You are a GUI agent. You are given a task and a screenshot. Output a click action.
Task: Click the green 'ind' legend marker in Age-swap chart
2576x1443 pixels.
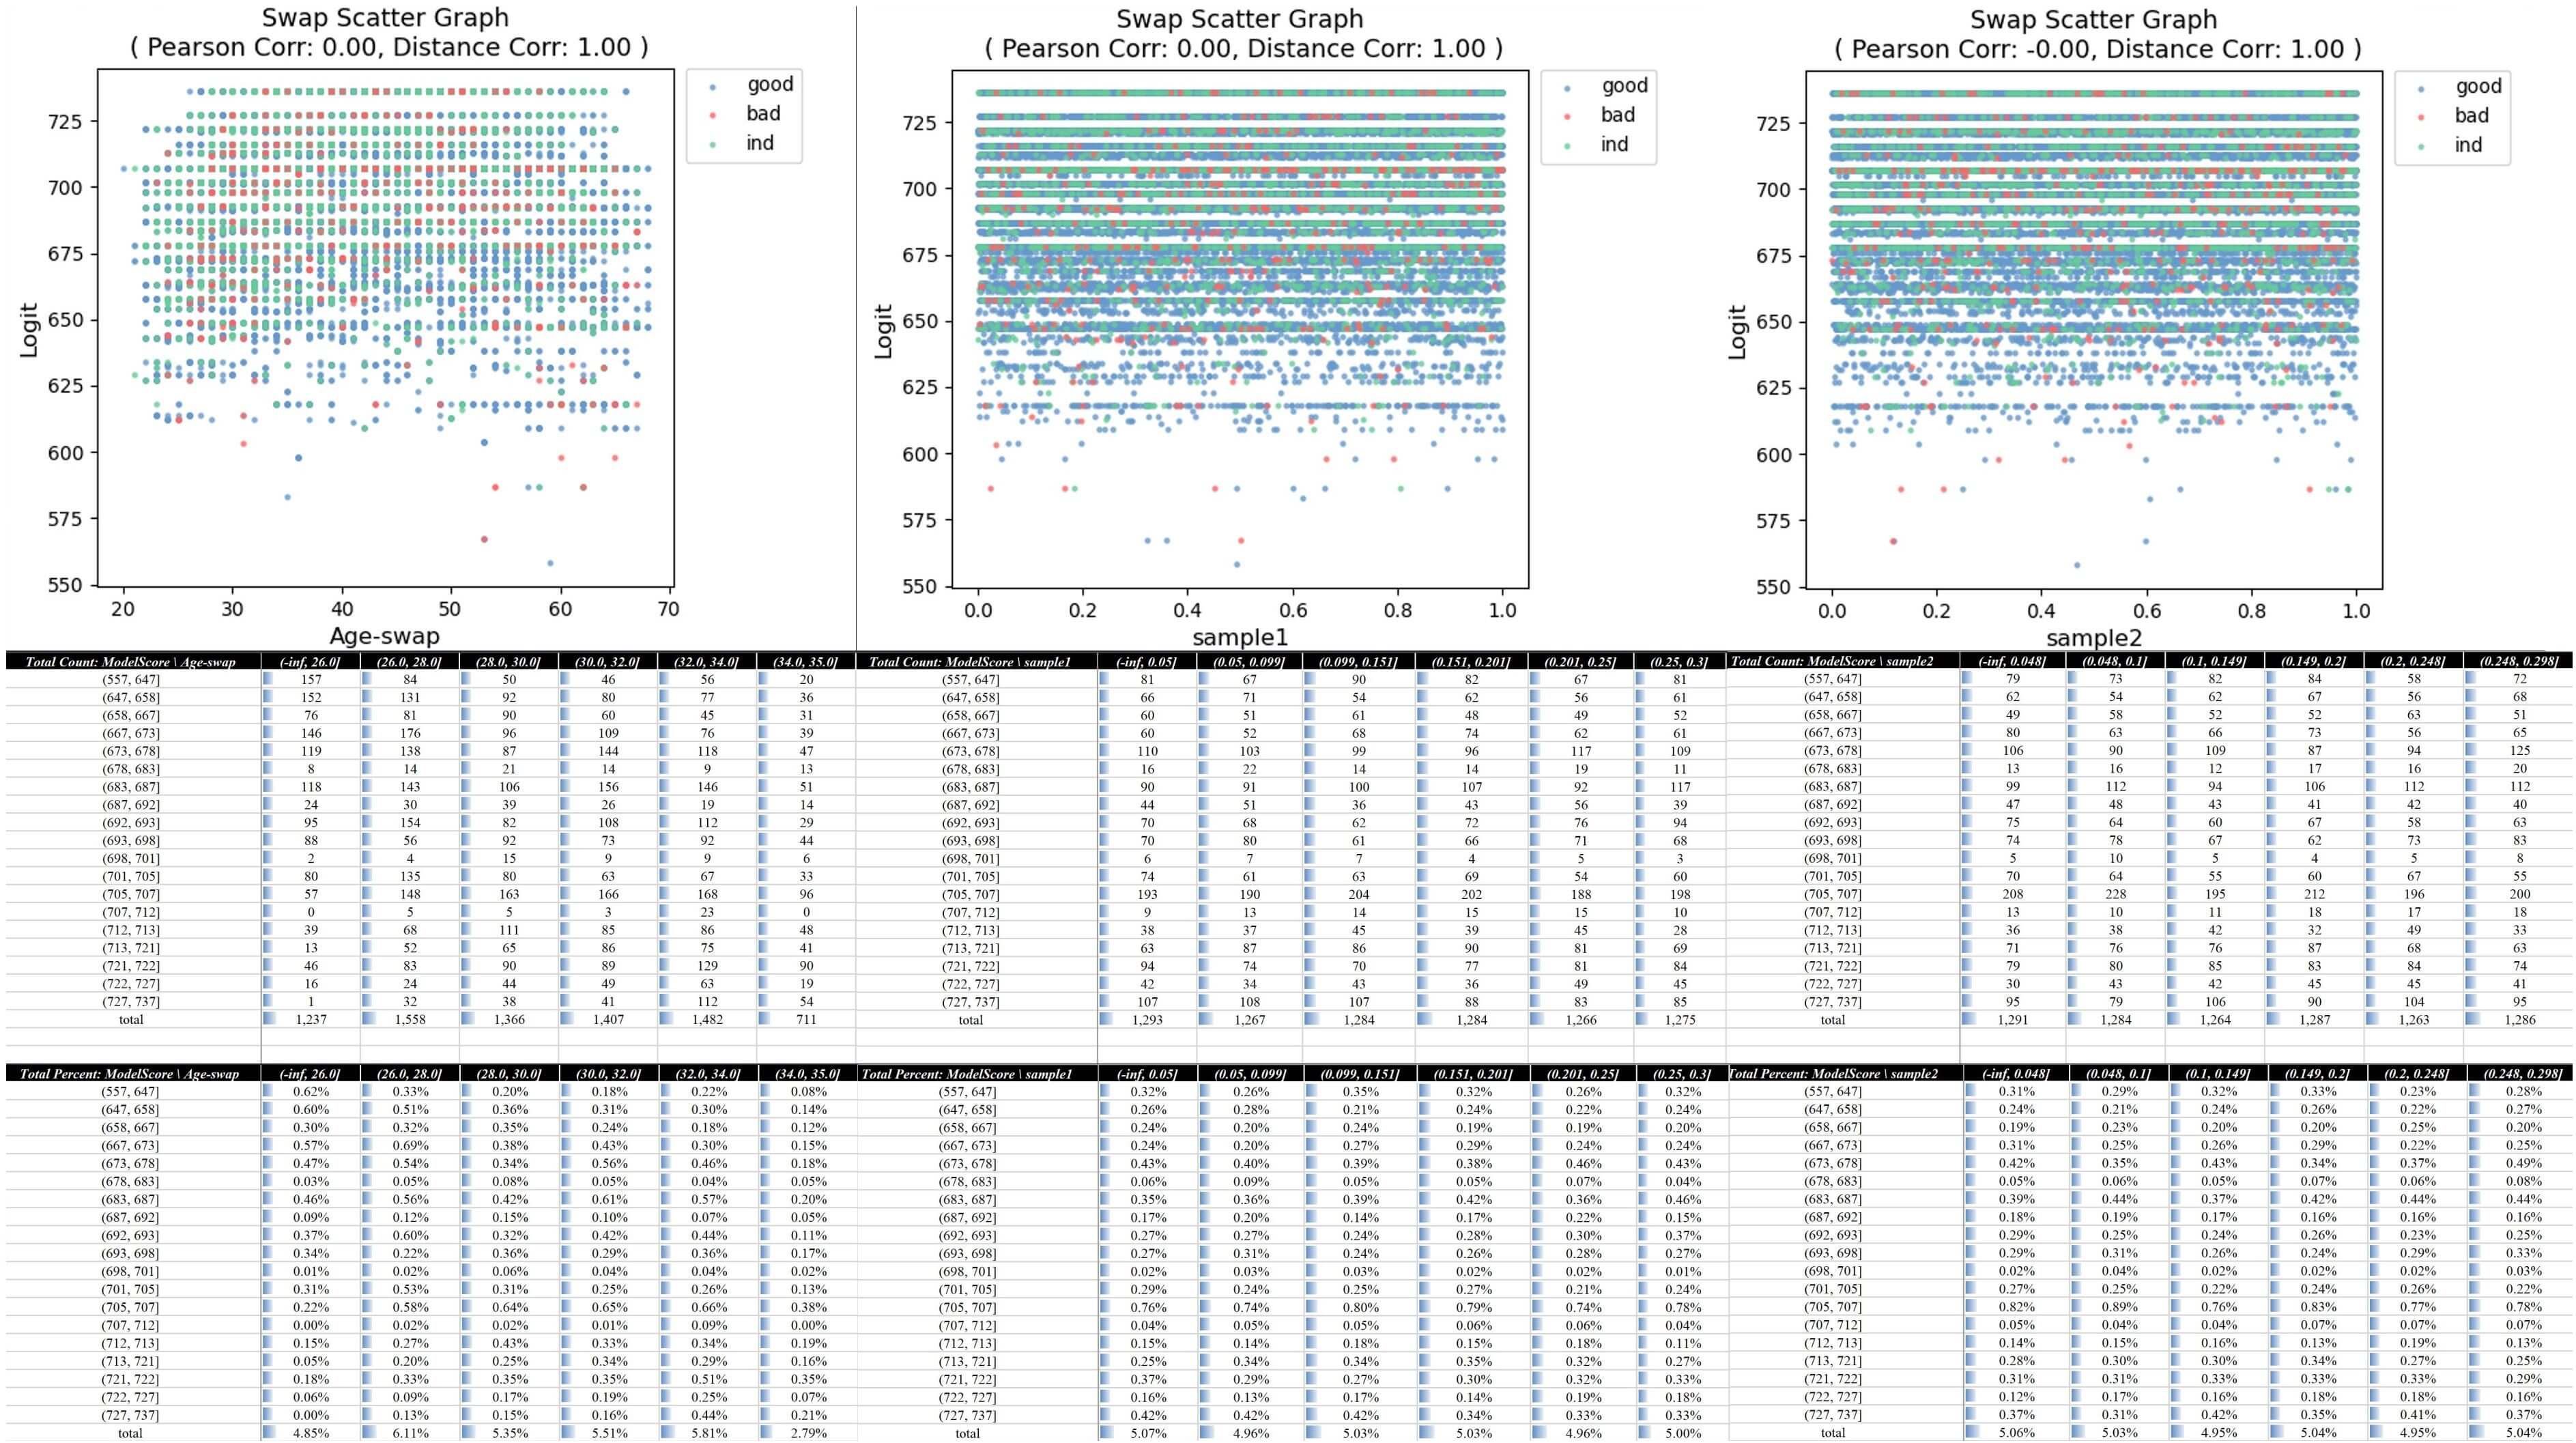(x=713, y=145)
